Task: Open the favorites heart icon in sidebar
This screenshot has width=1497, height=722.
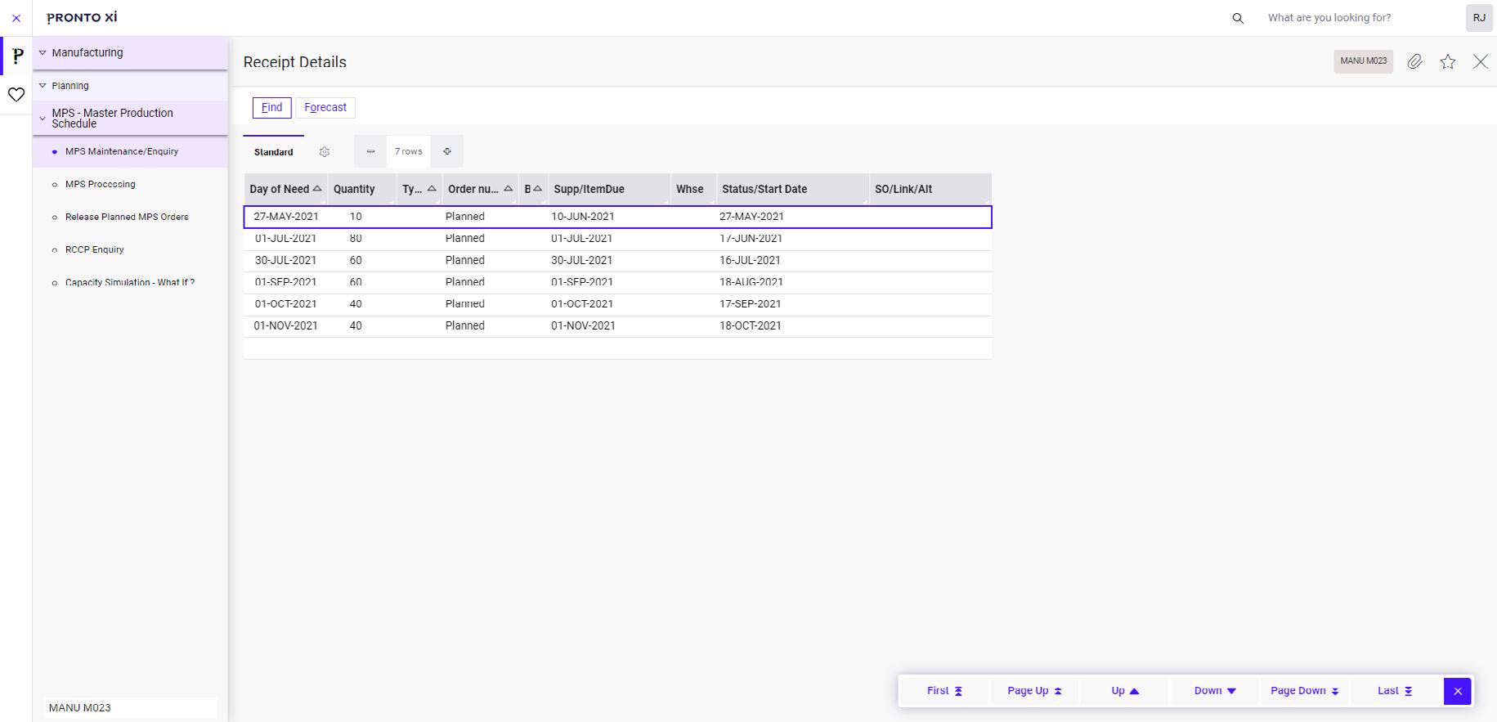Action: [x=16, y=95]
